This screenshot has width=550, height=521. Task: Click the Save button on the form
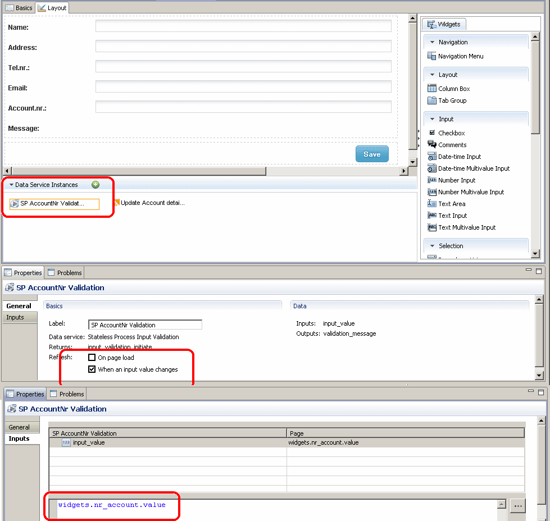coord(372,154)
